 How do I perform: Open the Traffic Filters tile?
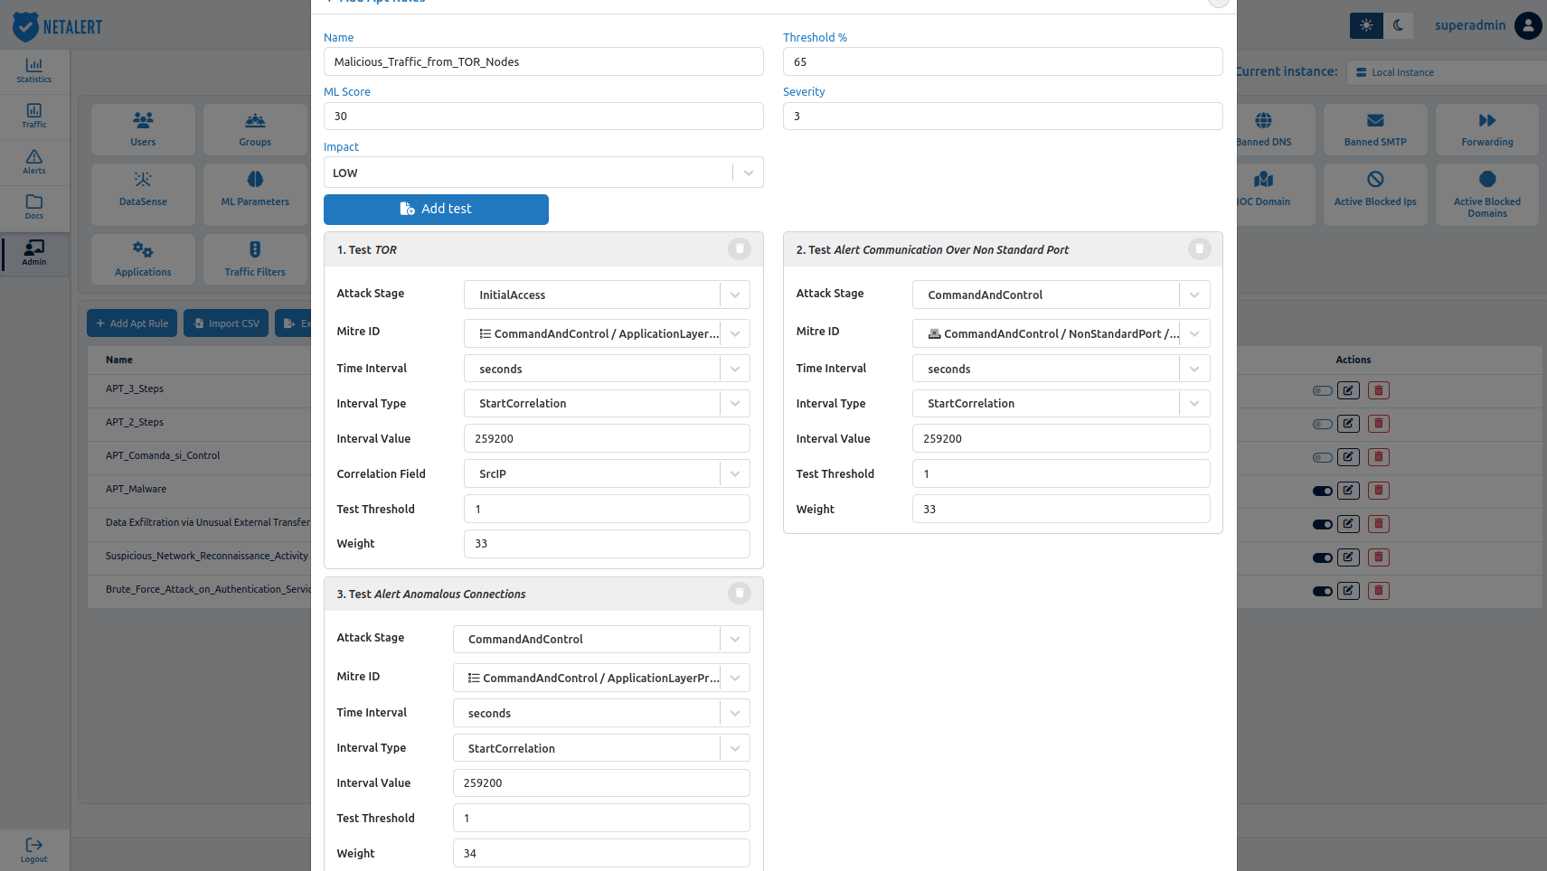pyautogui.click(x=255, y=259)
